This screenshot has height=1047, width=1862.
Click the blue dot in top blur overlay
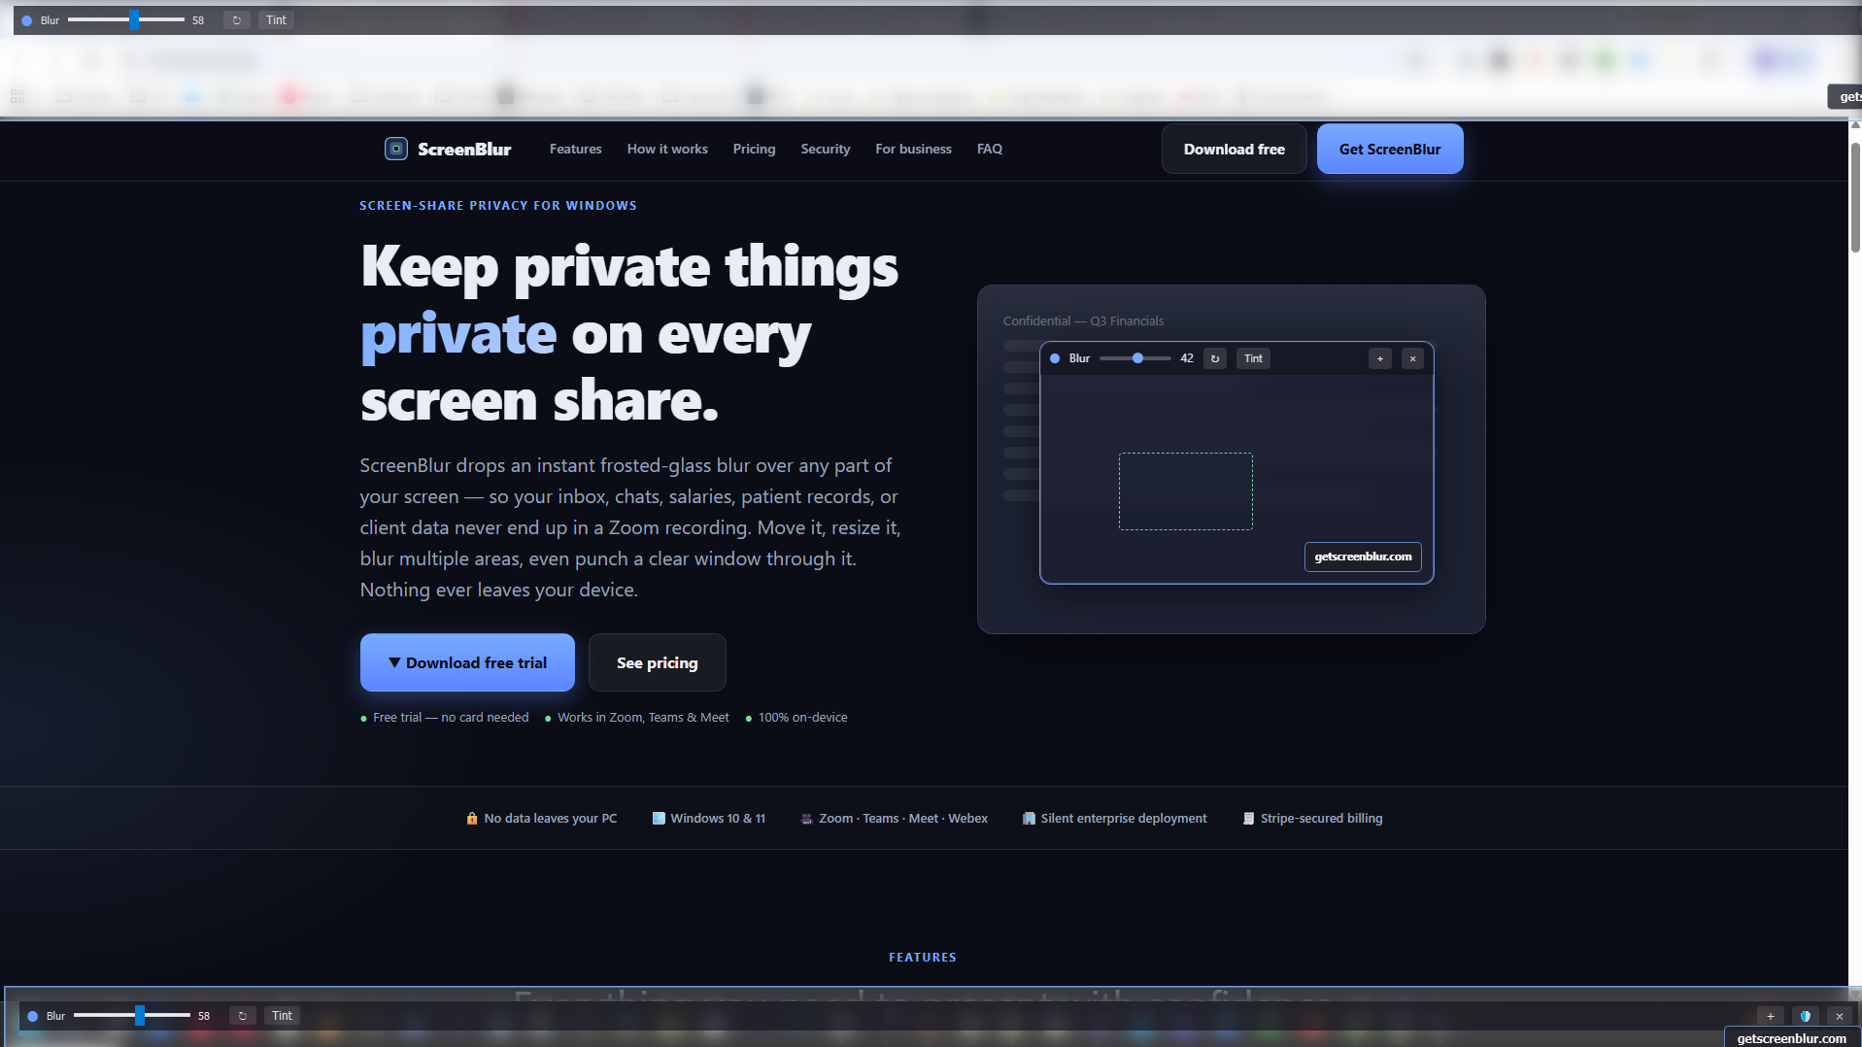[x=27, y=20]
